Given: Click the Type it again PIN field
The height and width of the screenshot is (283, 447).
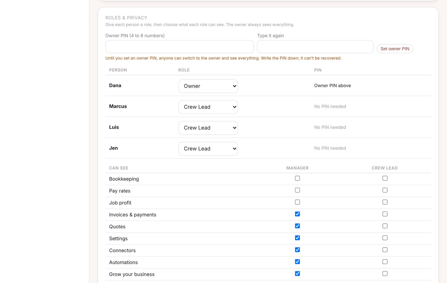Looking at the screenshot, I should click(315, 47).
